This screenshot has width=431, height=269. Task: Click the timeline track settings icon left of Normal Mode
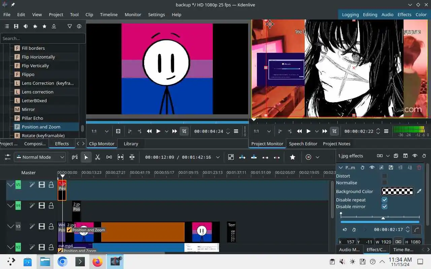7,157
